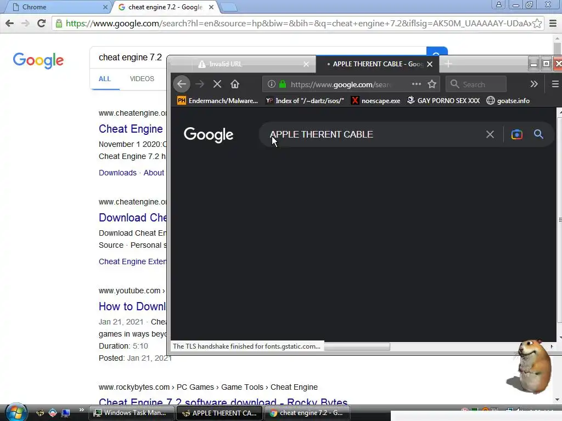Screen dimensions: 562x421
Task: Click the Firefox back arrow button
Action: (x=182, y=84)
